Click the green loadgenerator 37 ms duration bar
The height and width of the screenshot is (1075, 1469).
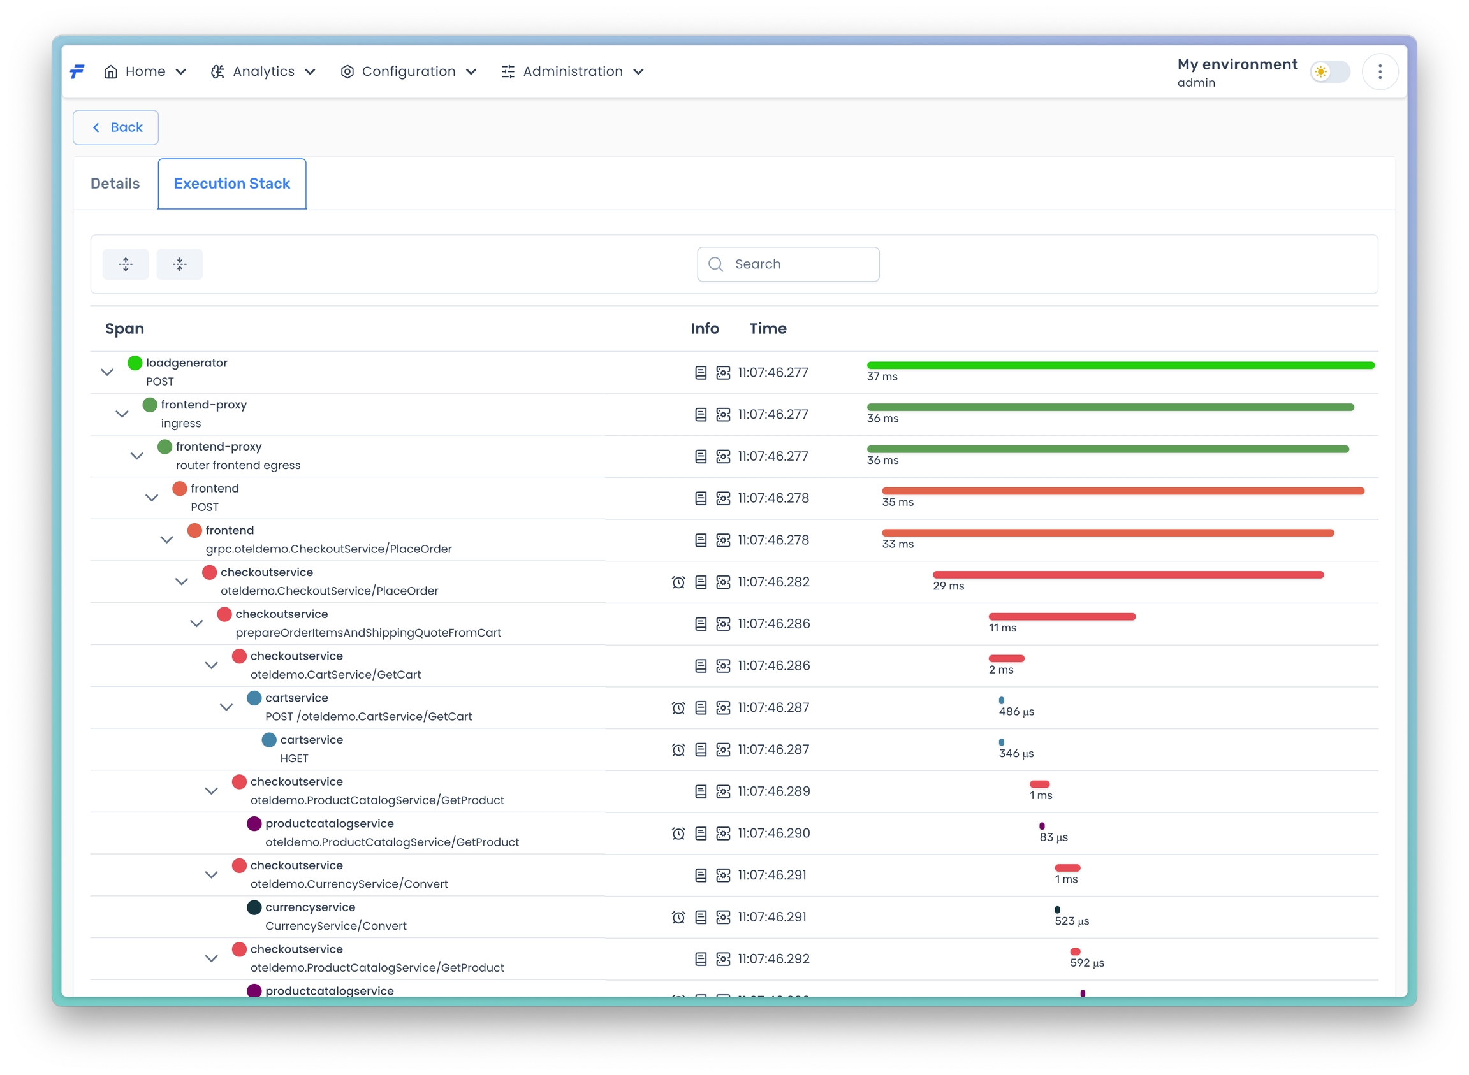(1120, 365)
